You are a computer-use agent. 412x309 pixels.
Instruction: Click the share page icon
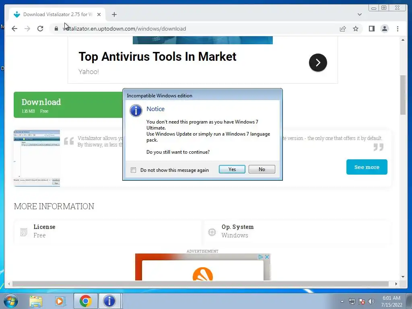coord(343,29)
